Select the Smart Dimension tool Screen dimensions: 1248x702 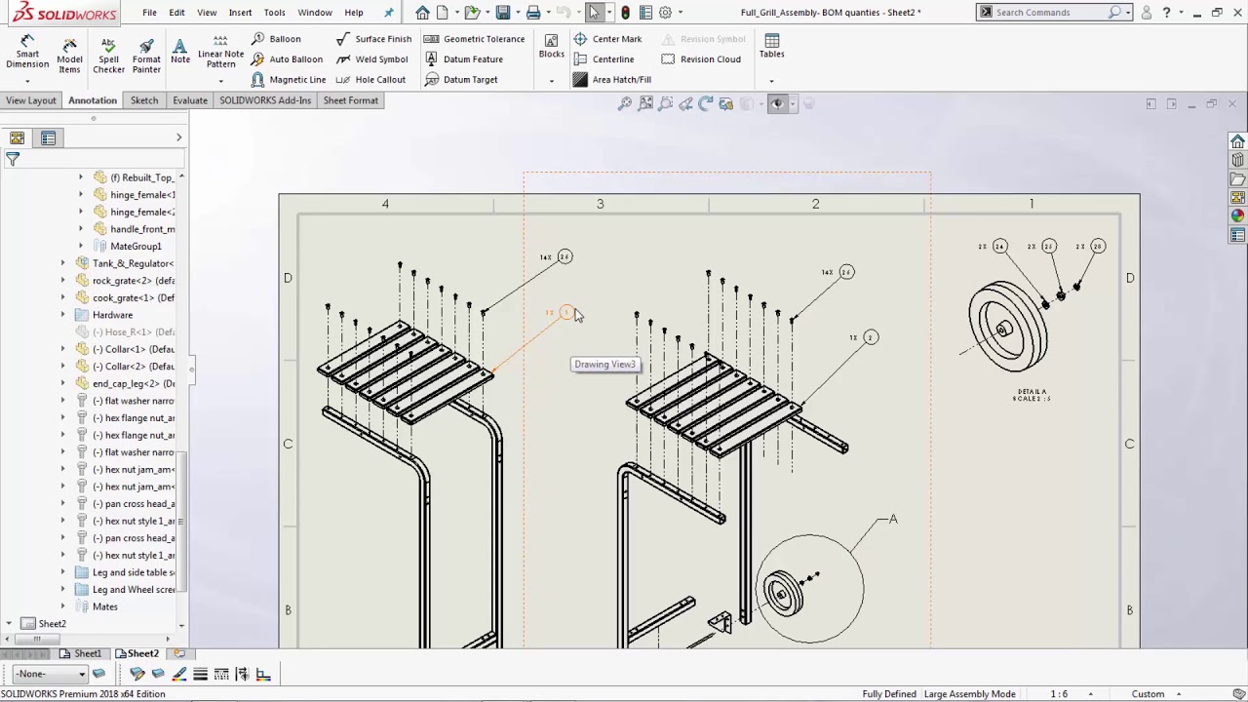coord(27,53)
